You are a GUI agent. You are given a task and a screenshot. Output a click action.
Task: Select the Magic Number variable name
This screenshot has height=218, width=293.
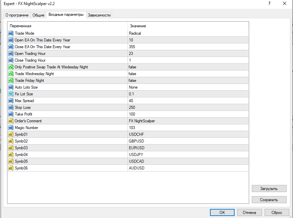tap(27, 128)
